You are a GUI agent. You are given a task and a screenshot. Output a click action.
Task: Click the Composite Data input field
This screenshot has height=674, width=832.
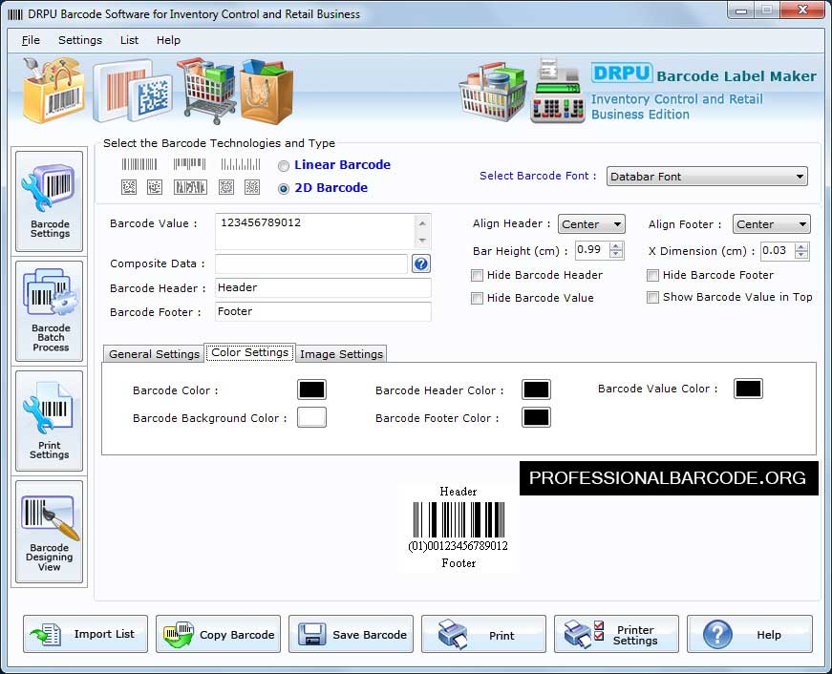click(311, 263)
